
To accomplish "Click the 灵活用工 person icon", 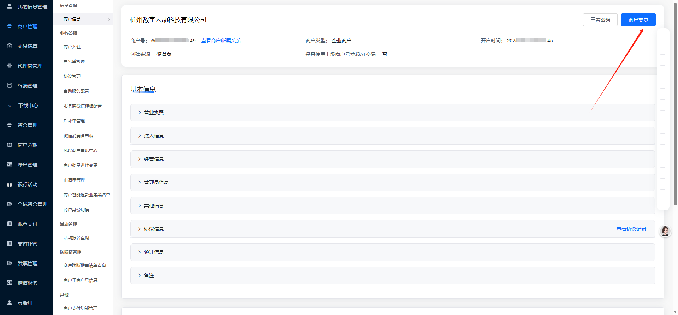I will coord(10,303).
